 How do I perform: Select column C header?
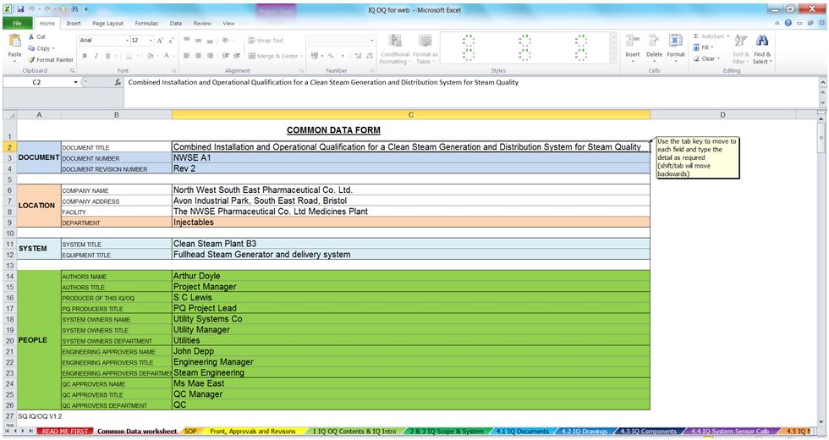tap(411, 115)
